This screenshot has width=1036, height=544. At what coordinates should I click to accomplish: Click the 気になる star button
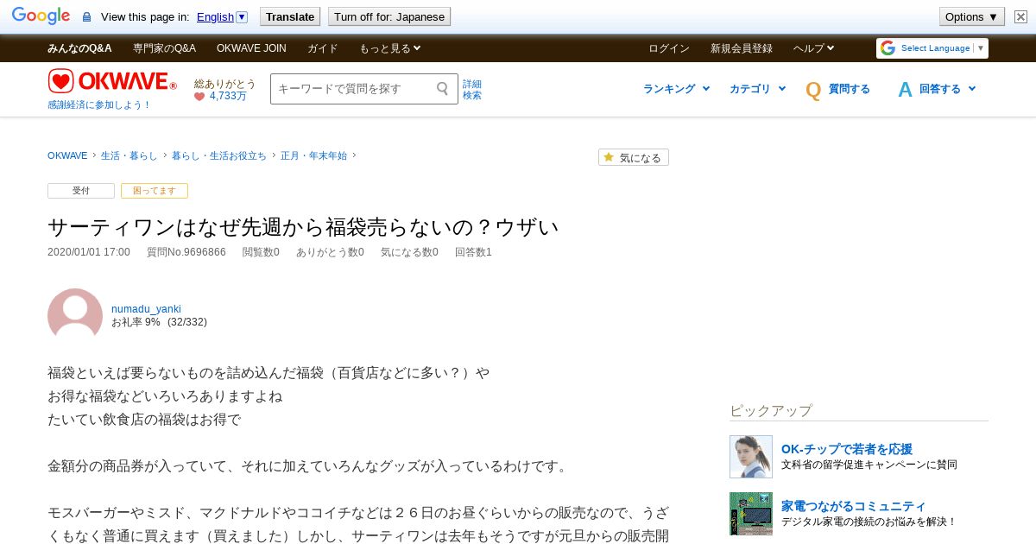[x=634, y=157]
